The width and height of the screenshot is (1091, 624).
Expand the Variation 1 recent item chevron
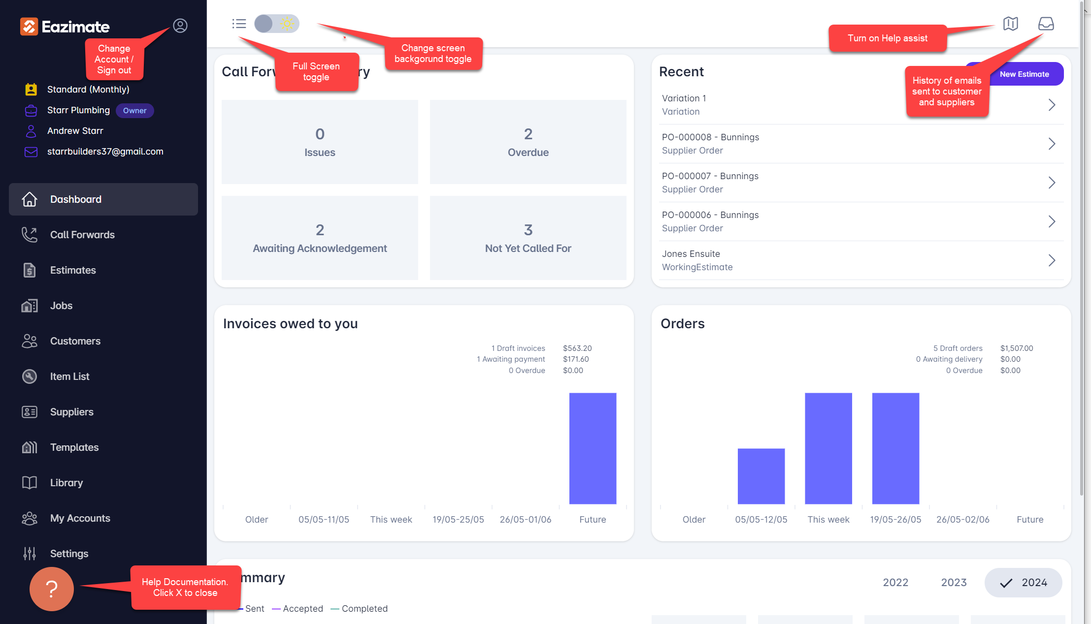(x=1052, y=105)
